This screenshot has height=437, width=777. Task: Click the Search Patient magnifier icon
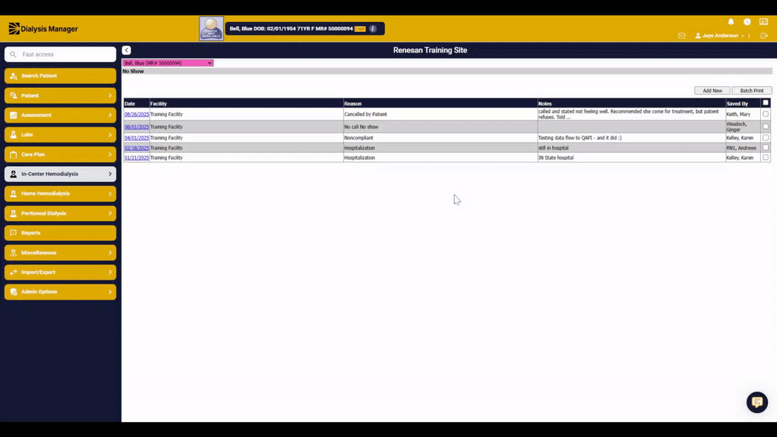pyautogui.click(x=14, y=76)
